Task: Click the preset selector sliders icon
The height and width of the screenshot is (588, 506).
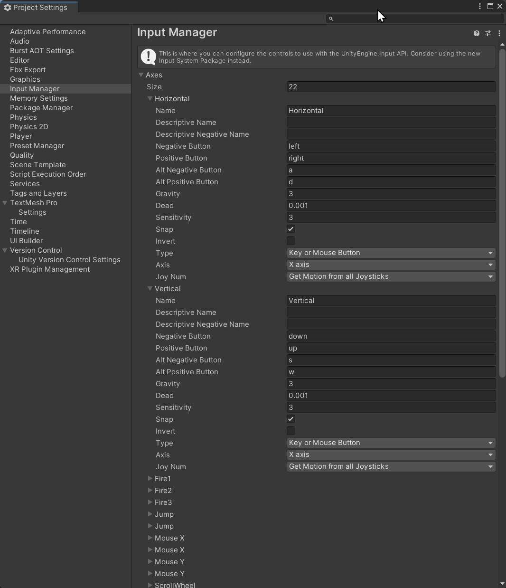Action: coord(488,33)
